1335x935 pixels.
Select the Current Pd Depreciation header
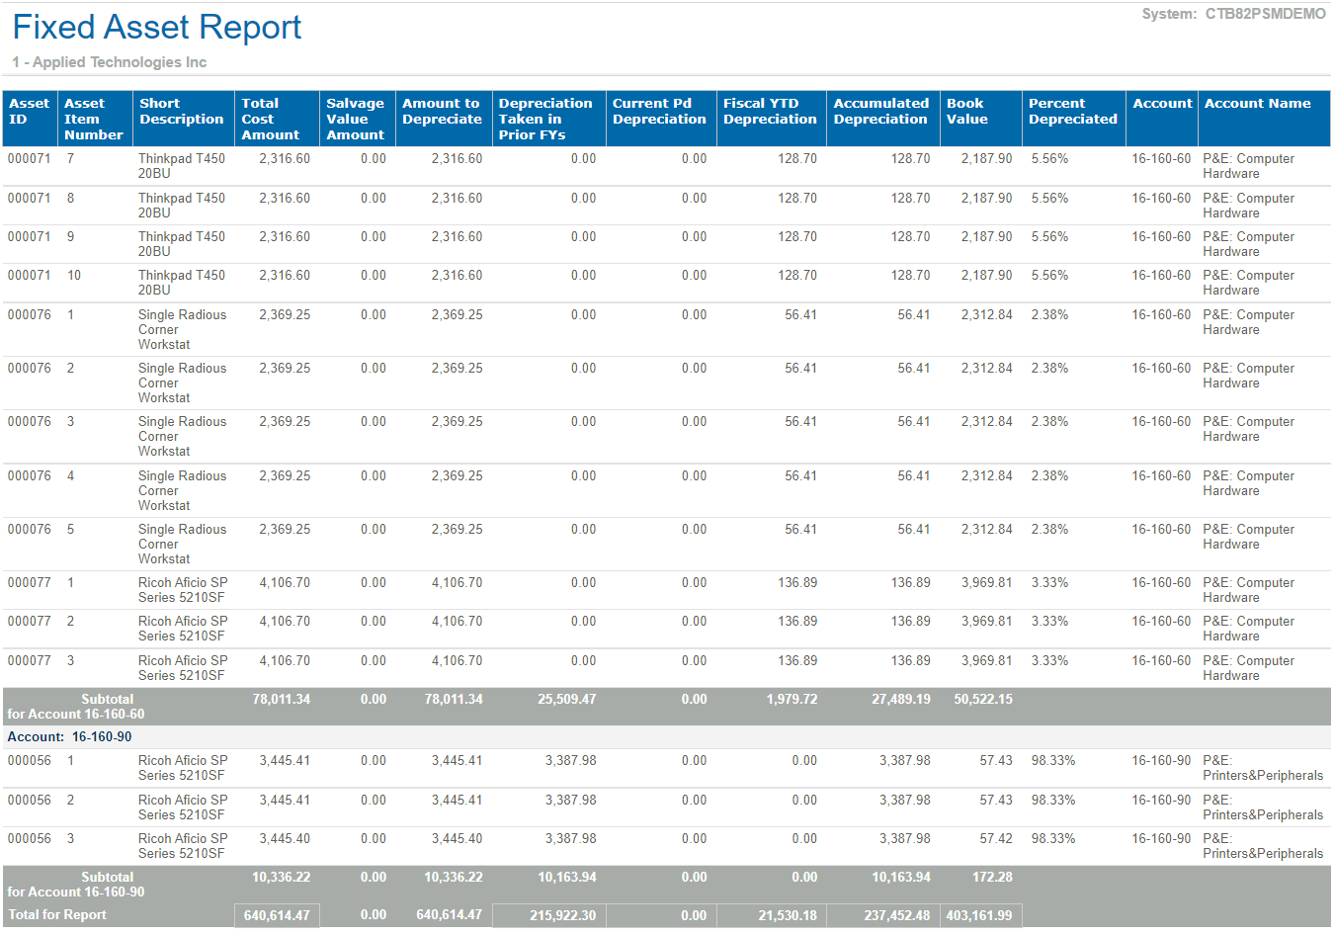(659, 112)
